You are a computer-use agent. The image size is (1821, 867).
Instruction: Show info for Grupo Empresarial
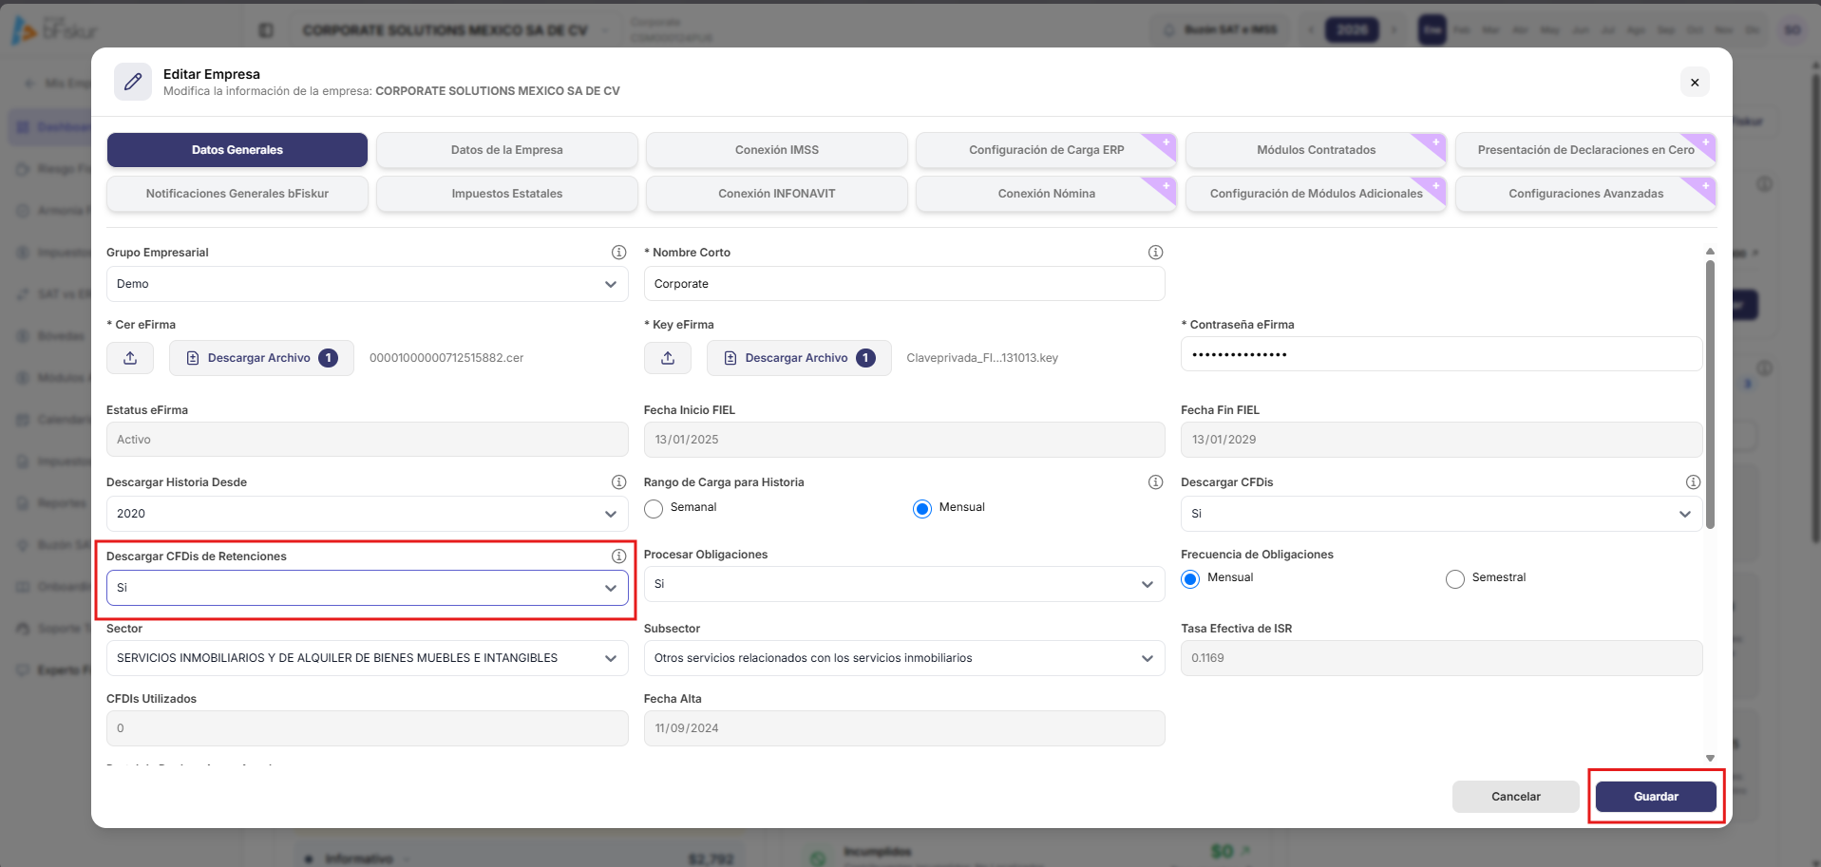click(618, 253)
